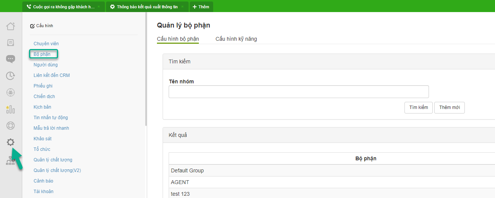Select 'Default Group' row in results table
The height and width of the screenshot is (198, 495).
188,170
